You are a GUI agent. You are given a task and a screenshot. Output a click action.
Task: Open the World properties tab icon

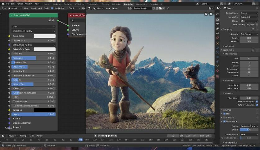(217, 38)
